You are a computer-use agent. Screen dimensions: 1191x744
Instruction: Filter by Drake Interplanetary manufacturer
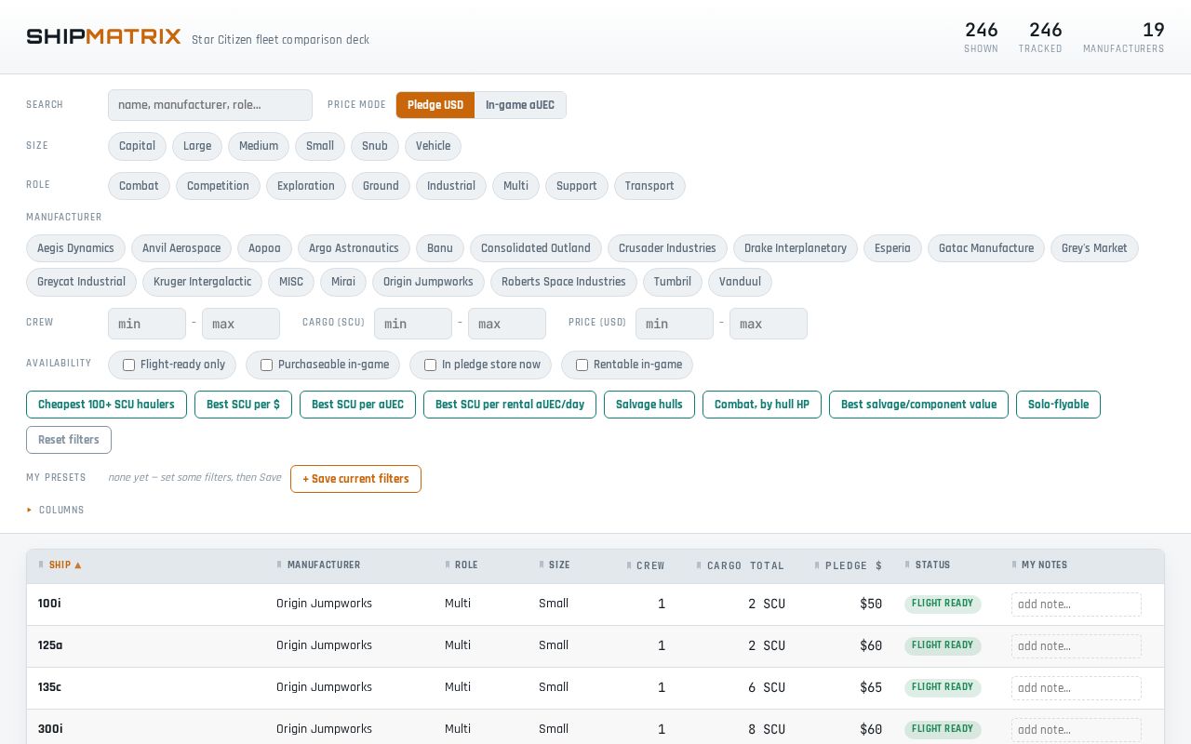point(796,248)
